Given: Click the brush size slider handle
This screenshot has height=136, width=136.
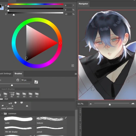Looking at the screenshot, I should tap(12, 85).
